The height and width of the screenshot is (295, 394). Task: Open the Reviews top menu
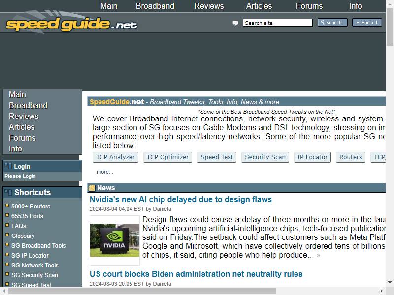[x=209, y=6]
